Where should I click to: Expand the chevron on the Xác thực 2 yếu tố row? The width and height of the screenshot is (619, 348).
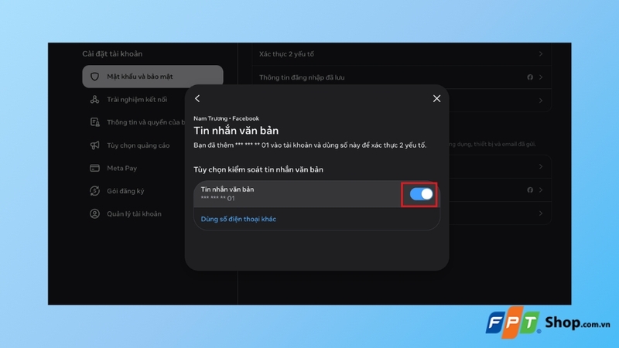click(541, 54)
